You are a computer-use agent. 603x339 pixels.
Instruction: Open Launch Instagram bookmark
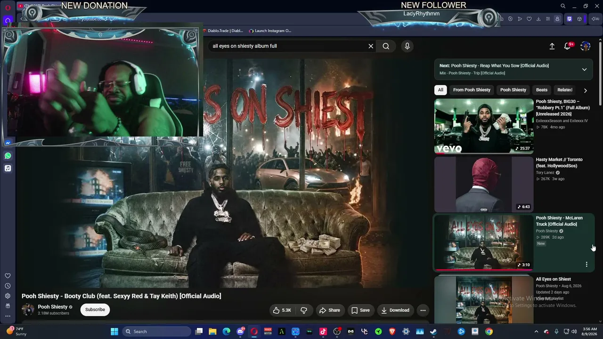270,31
